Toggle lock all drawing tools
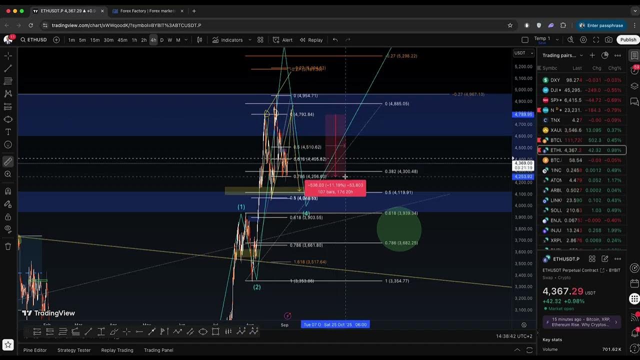The image size is (640, 360). tap(8, 217)
